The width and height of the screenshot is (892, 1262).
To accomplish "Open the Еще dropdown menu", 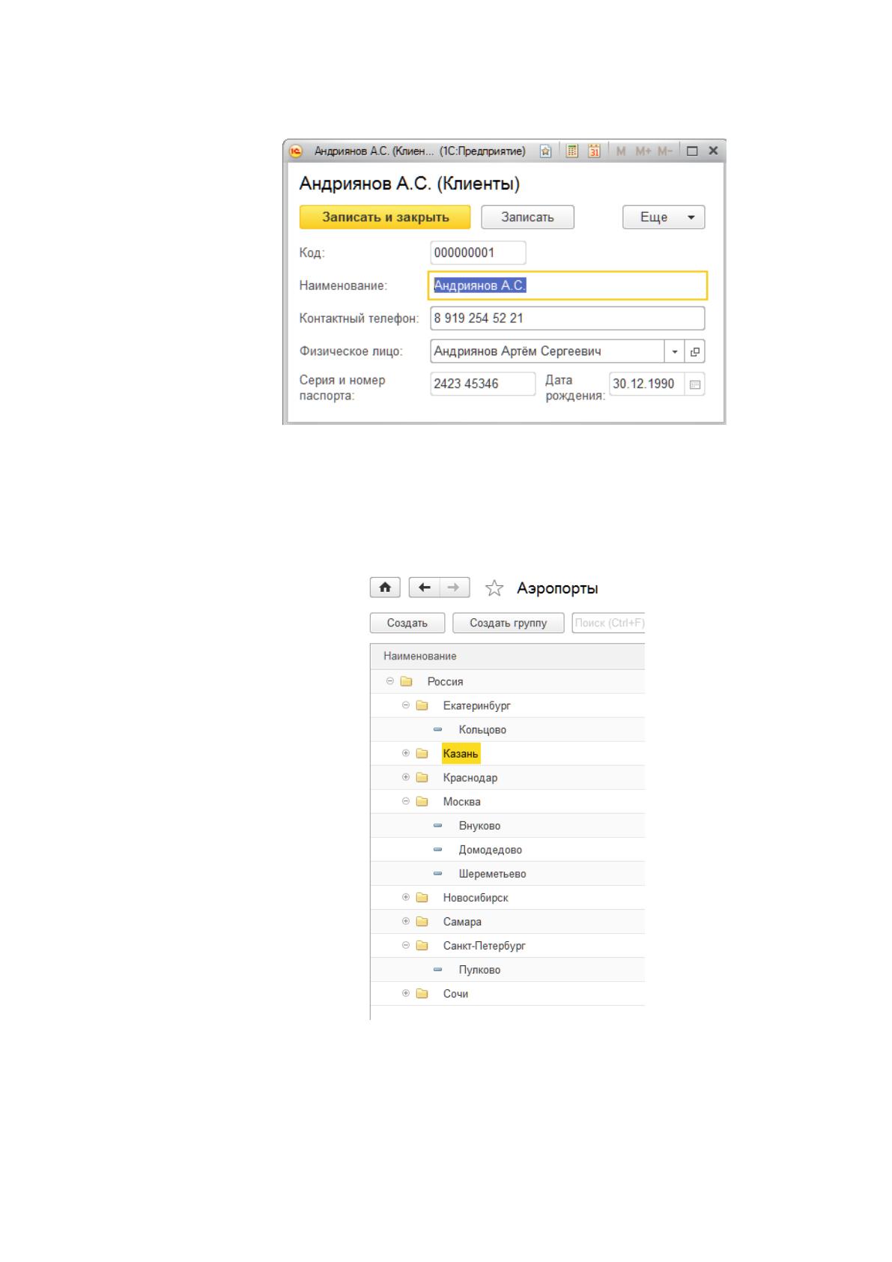I will click(664, 217).
